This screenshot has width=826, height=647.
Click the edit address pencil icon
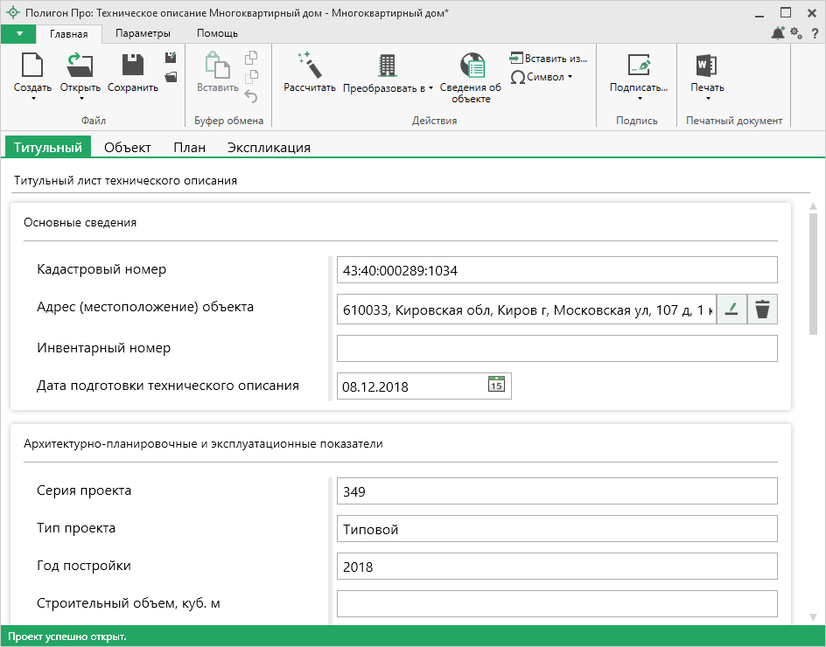731,310
